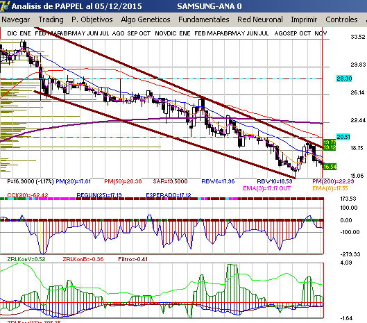Image resolution: width=367 pixels, height=323 pixels.
Task: Click the 20.51 cyan support price label
Action: click(343, 137)
